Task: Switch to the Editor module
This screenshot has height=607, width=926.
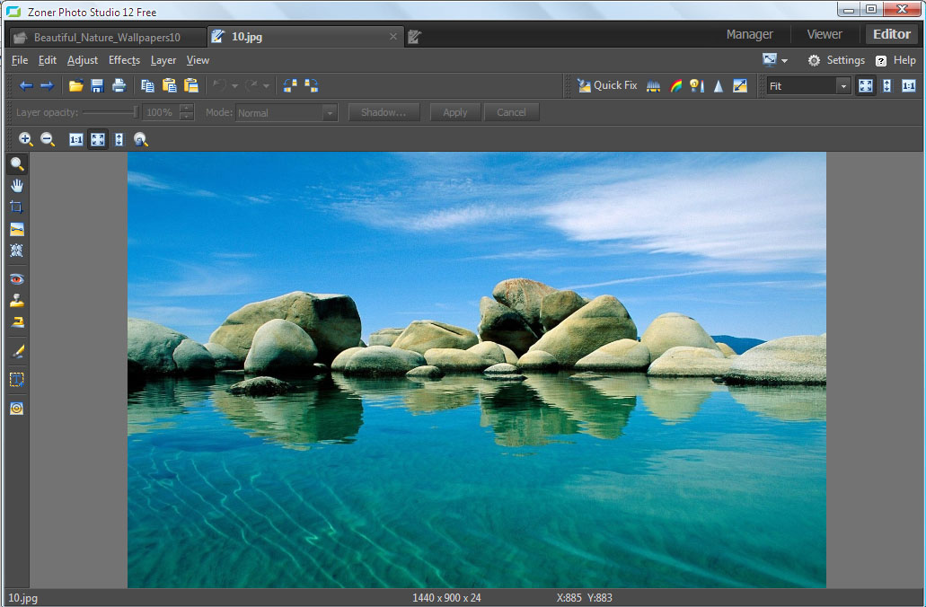Action: (x=892, y=34)
